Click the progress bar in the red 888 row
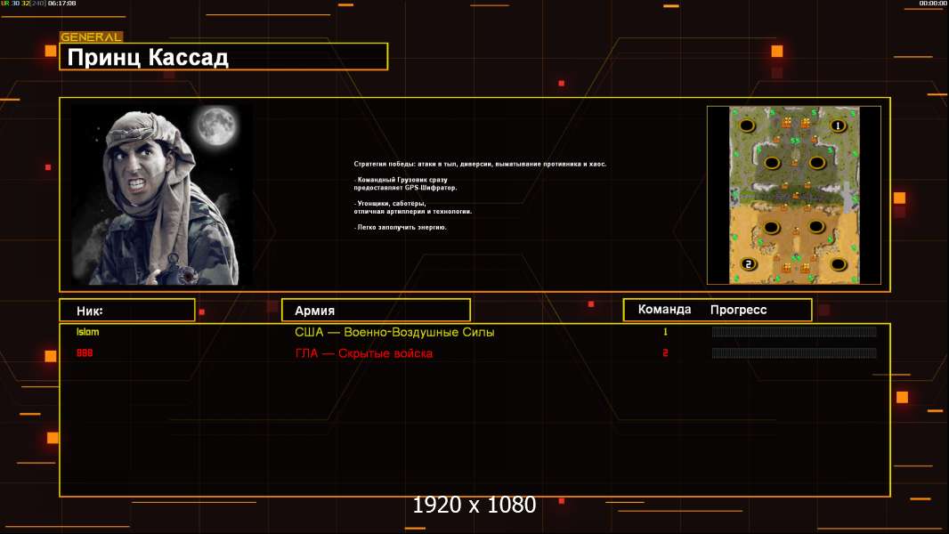 (x=794, y=353)
